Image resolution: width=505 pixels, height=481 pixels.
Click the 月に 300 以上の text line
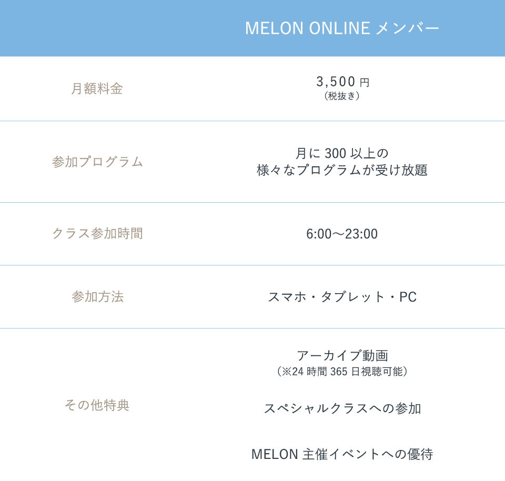[x=342, y=154]
